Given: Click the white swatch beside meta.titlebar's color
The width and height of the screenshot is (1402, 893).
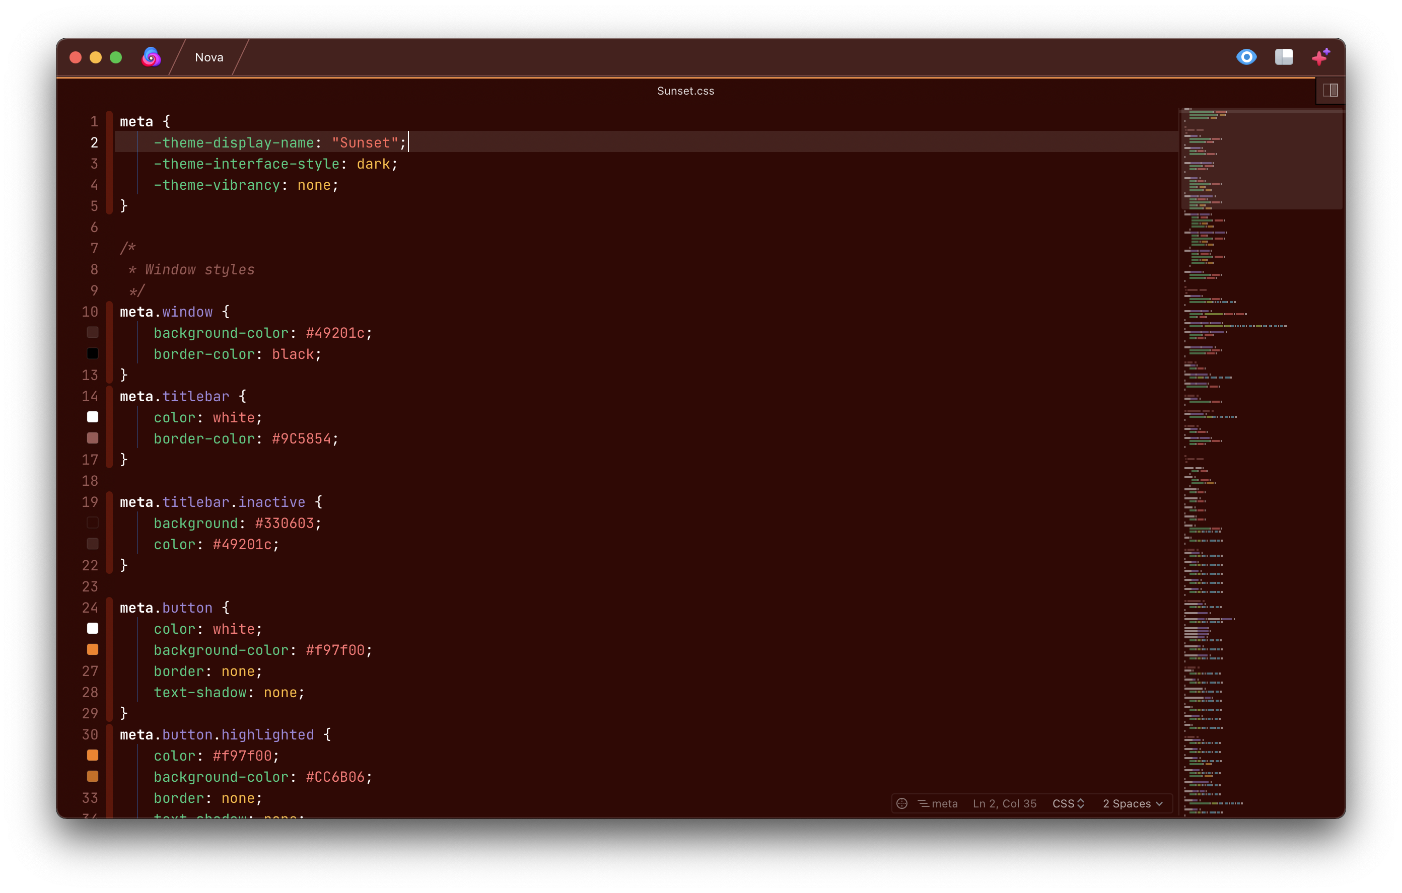Looking at the screenshot, I should coord(93,417).
